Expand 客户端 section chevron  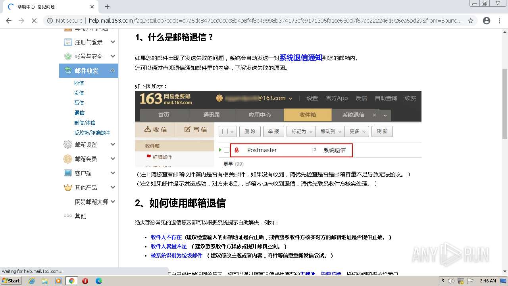113,173
